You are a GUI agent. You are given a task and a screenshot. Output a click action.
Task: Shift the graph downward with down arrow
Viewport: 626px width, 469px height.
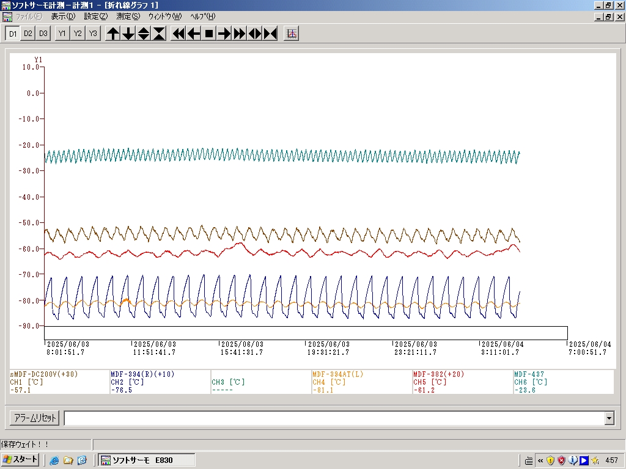128,34
